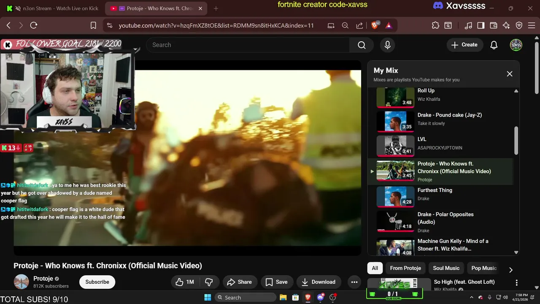540x304 pixels.
Task: Open the Xavss account avatar menu
Action: 516,45
